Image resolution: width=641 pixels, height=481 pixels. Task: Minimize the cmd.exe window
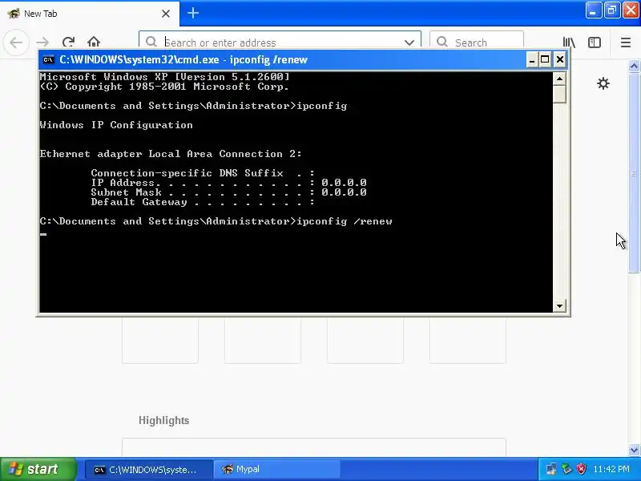click(532, 60)
